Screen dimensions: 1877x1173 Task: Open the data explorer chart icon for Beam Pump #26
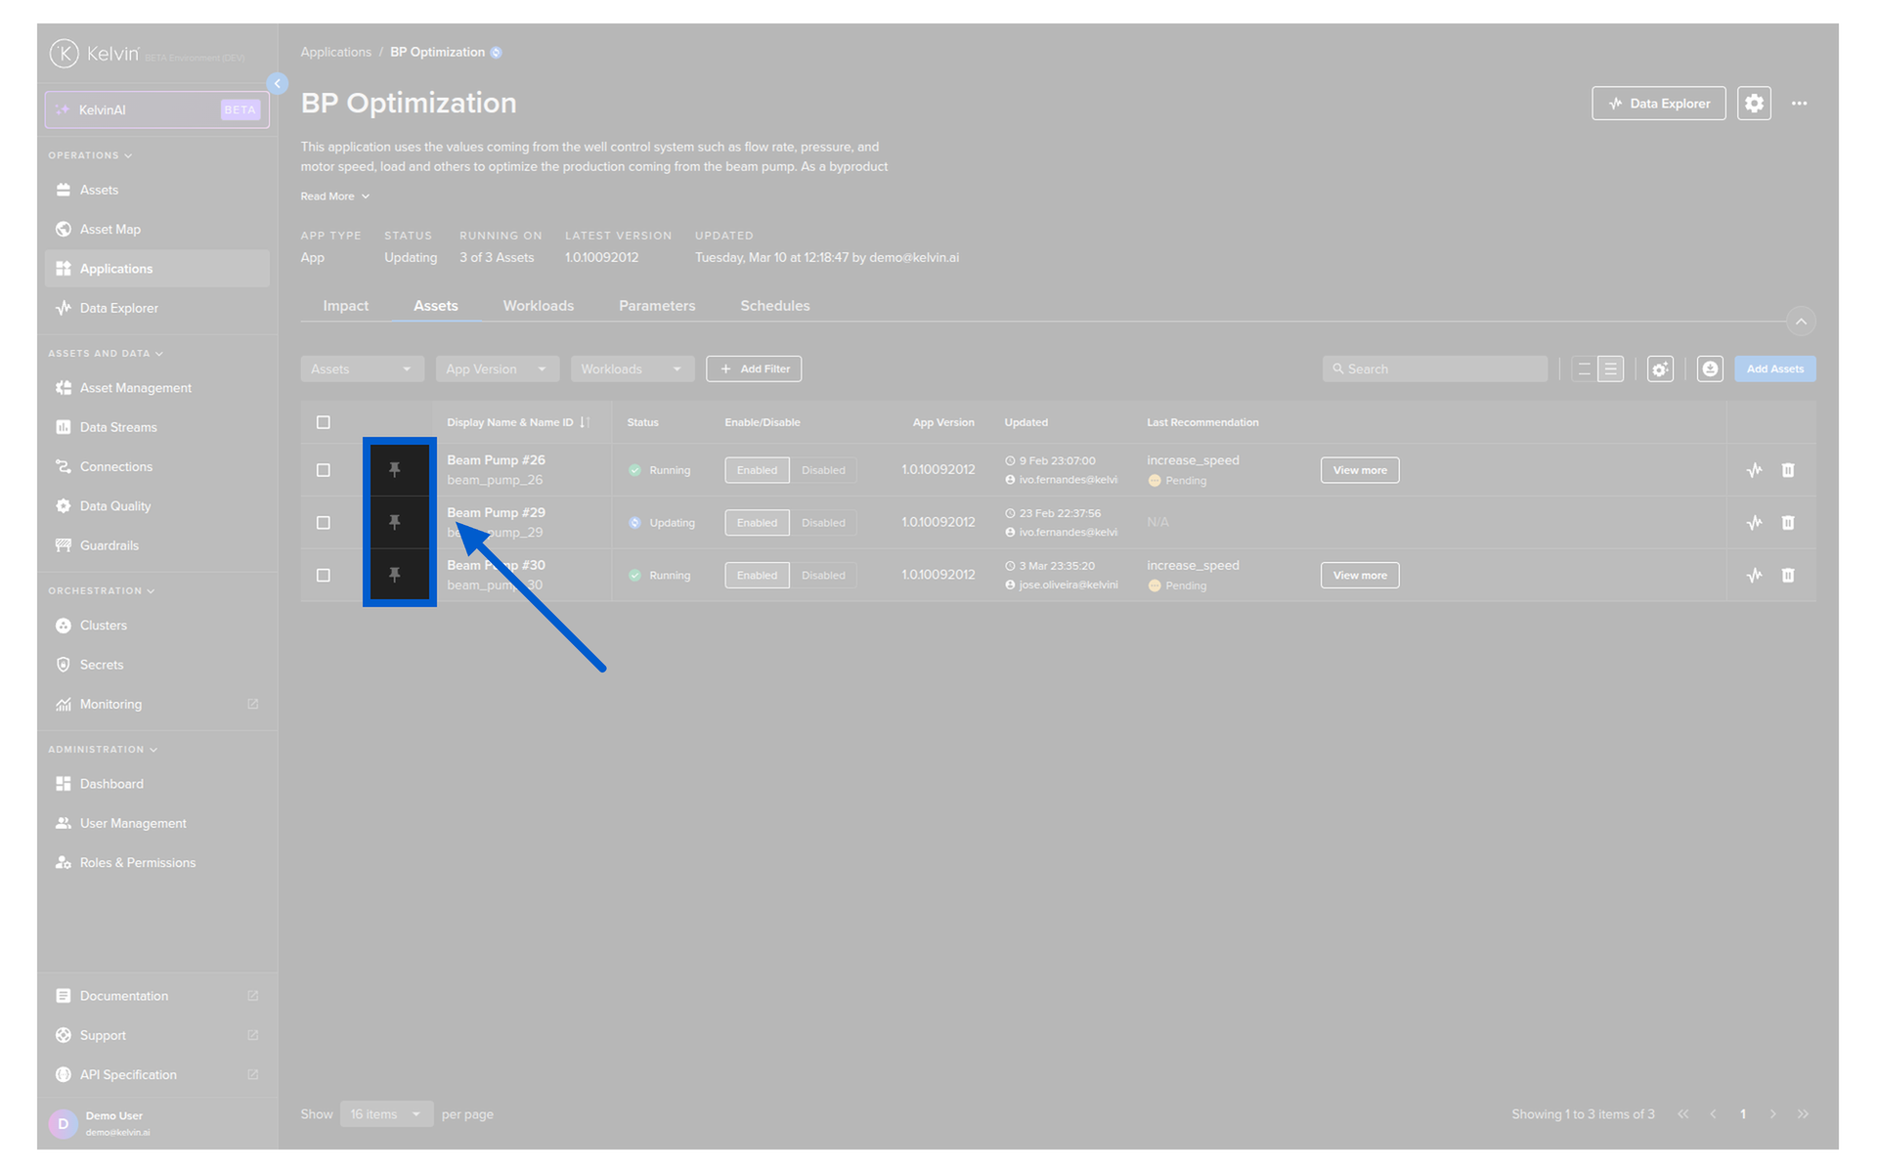coord(1754,470)
